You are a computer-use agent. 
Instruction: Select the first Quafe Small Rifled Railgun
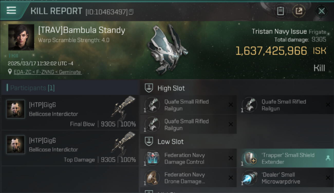click(188, 105)
